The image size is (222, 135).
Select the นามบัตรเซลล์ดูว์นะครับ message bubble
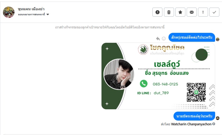click(x=194, y=116)
